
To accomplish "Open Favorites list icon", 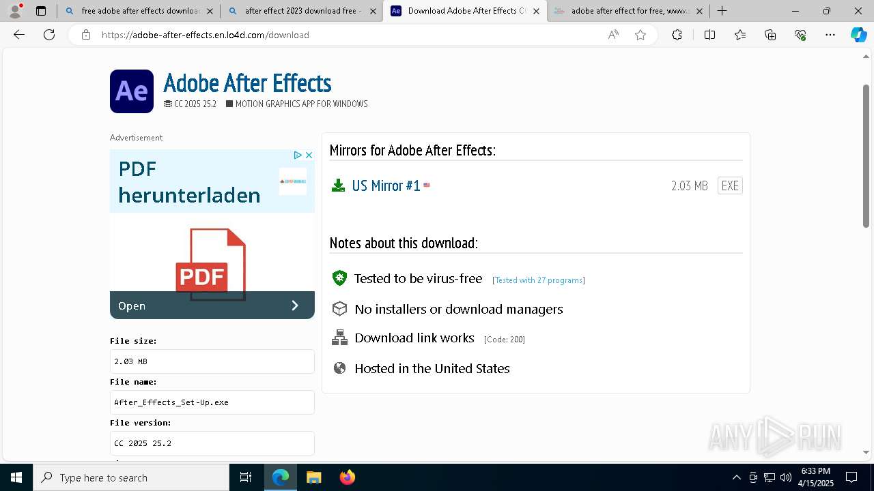I will pyautogui.click(x=740, y=35).
